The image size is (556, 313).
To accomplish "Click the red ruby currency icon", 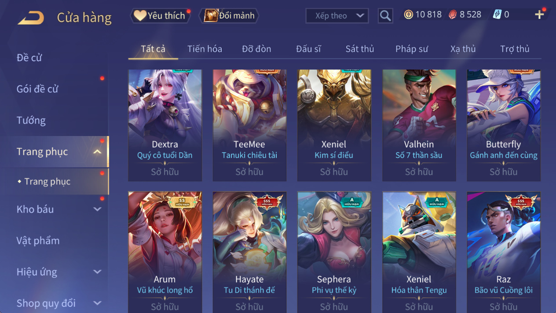I will [x=453, y=15].
